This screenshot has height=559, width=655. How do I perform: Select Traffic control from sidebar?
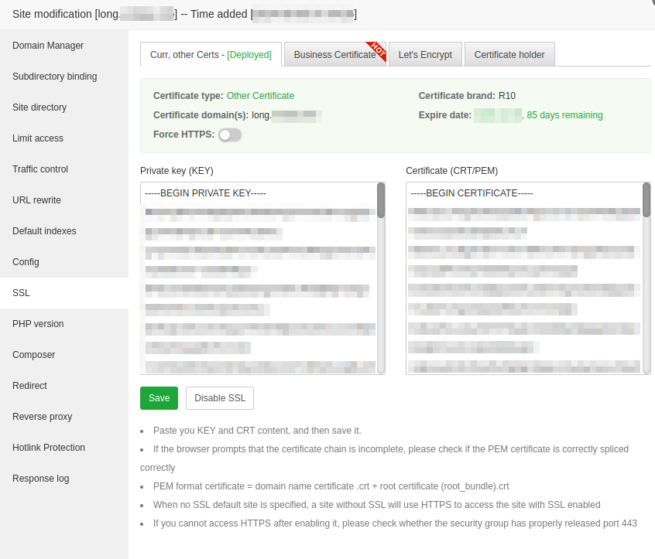pyautogui.click(x=40, y=169)
